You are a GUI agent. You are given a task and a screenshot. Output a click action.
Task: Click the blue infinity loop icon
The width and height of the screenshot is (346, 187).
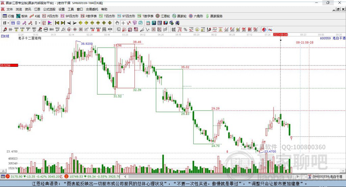coord(270,30)
